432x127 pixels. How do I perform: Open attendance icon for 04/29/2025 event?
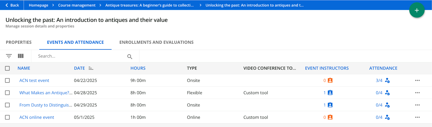tap(387, 105)
